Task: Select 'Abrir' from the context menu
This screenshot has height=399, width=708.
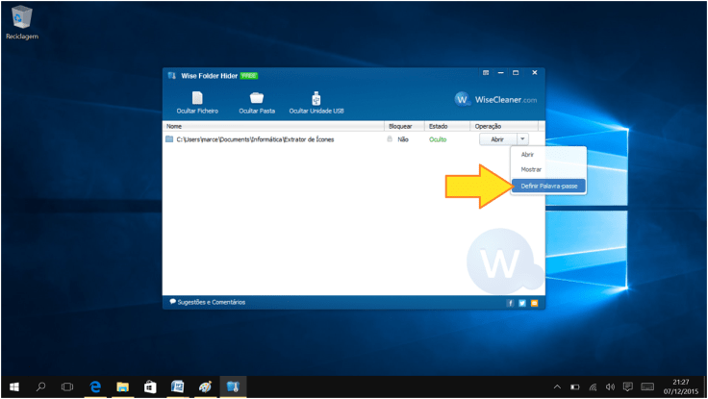Action: tap(526, 154)
